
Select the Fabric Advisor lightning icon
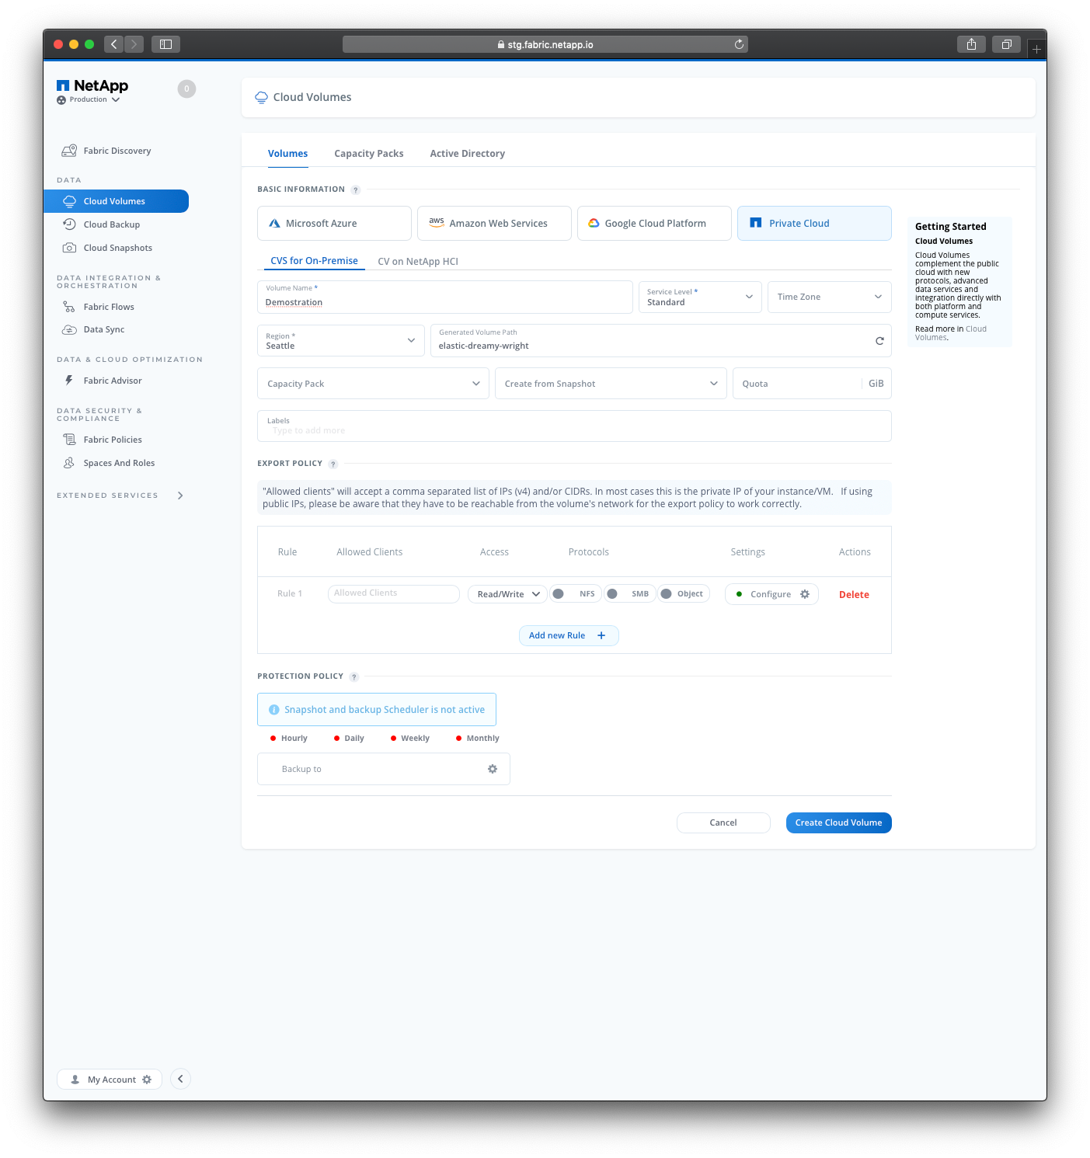point(69,380)
